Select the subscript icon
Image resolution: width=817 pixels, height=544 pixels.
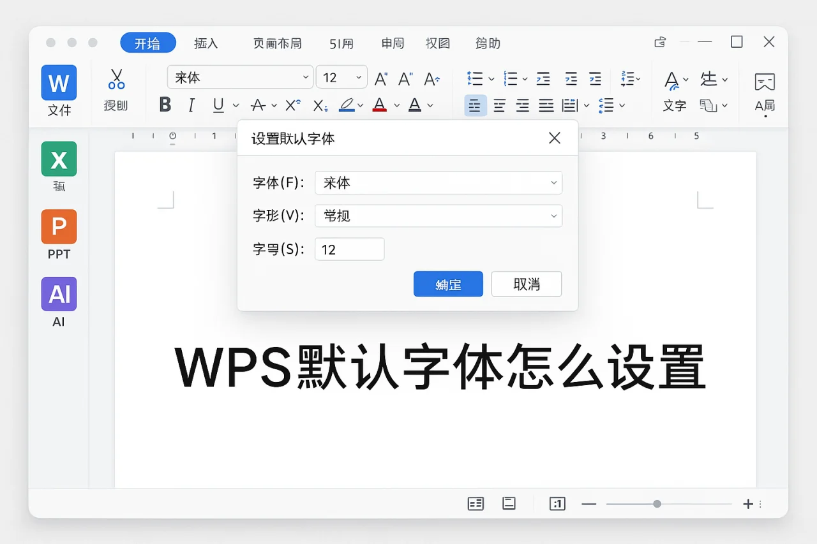coord(319,106)
